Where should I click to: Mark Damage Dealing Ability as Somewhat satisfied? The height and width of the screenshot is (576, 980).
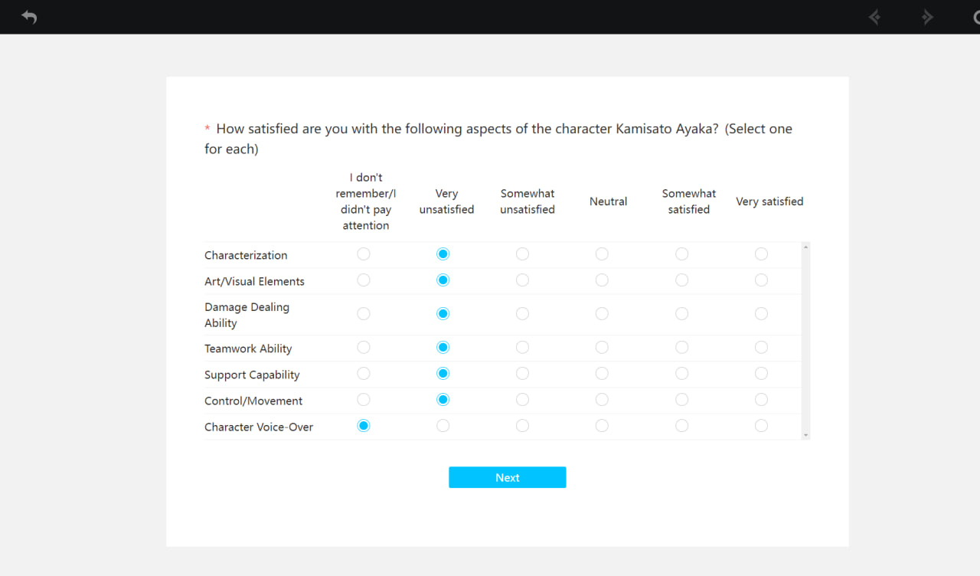click(681, 314)
